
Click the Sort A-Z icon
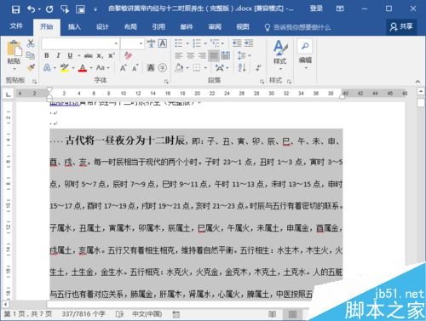point(242,67)
